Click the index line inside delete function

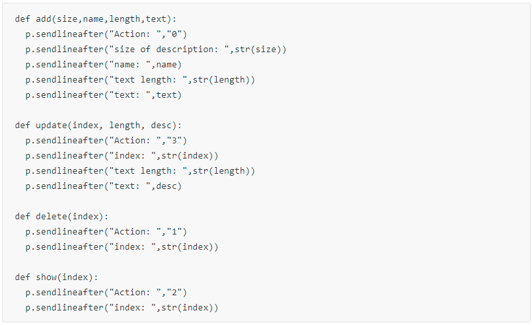coord(122,247)
